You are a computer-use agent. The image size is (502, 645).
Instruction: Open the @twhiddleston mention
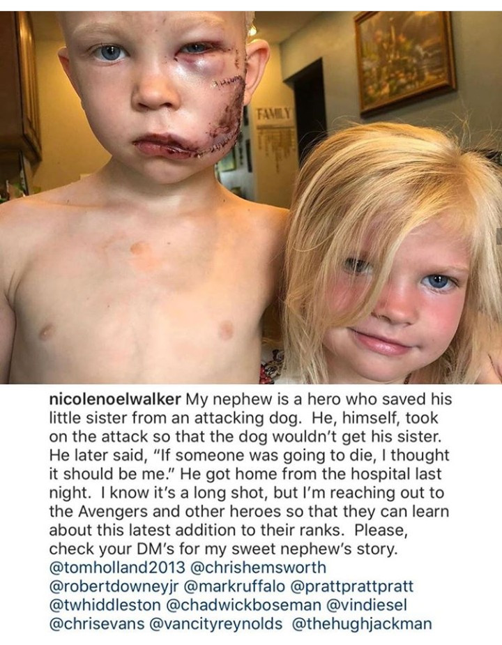(105, 605)
